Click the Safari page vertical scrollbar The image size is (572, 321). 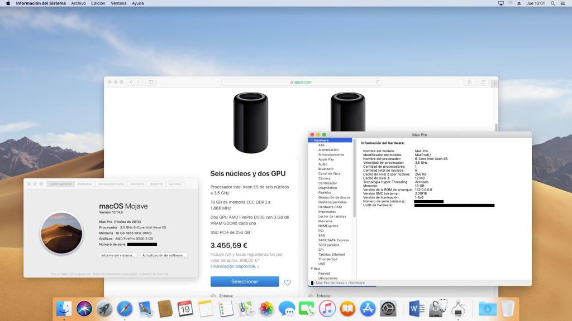[496, 128]
